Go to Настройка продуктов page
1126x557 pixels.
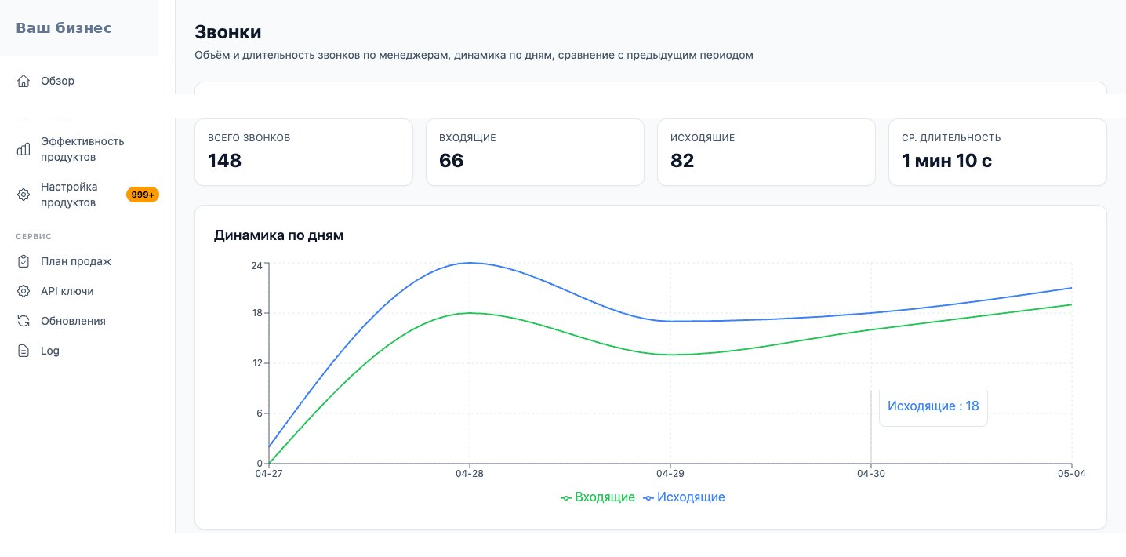coord(87,195)
